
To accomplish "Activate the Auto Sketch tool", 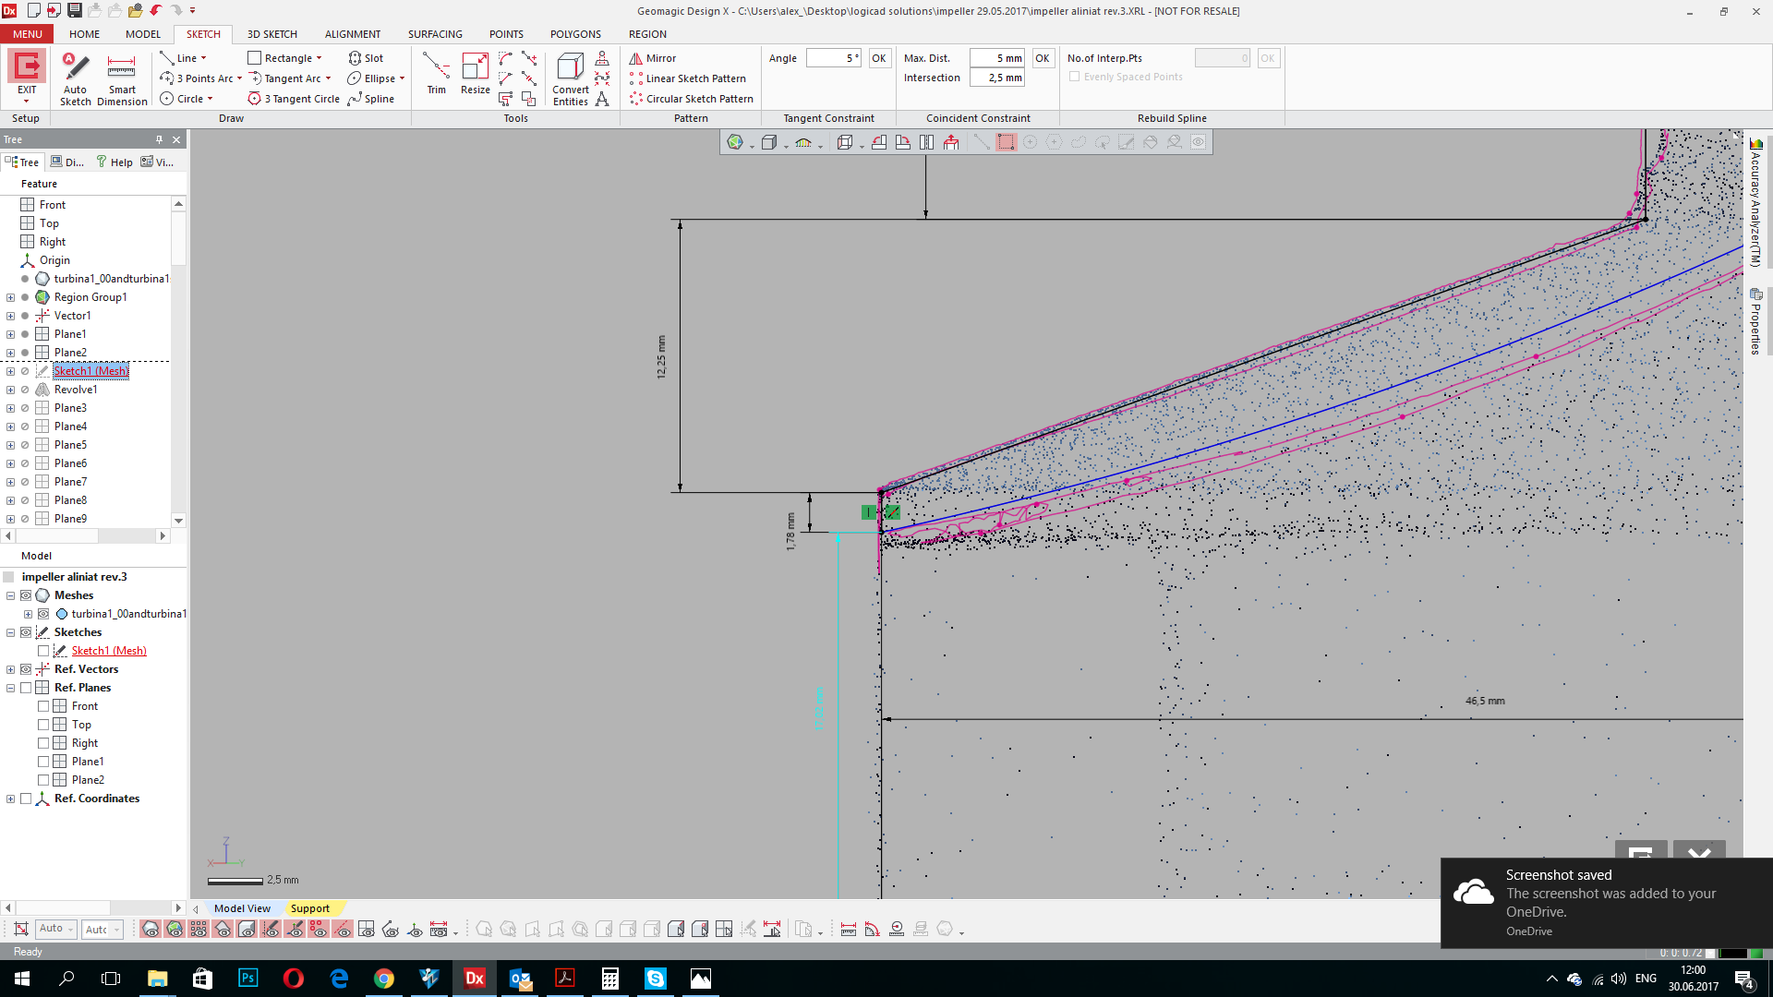I will coord(75,79).
